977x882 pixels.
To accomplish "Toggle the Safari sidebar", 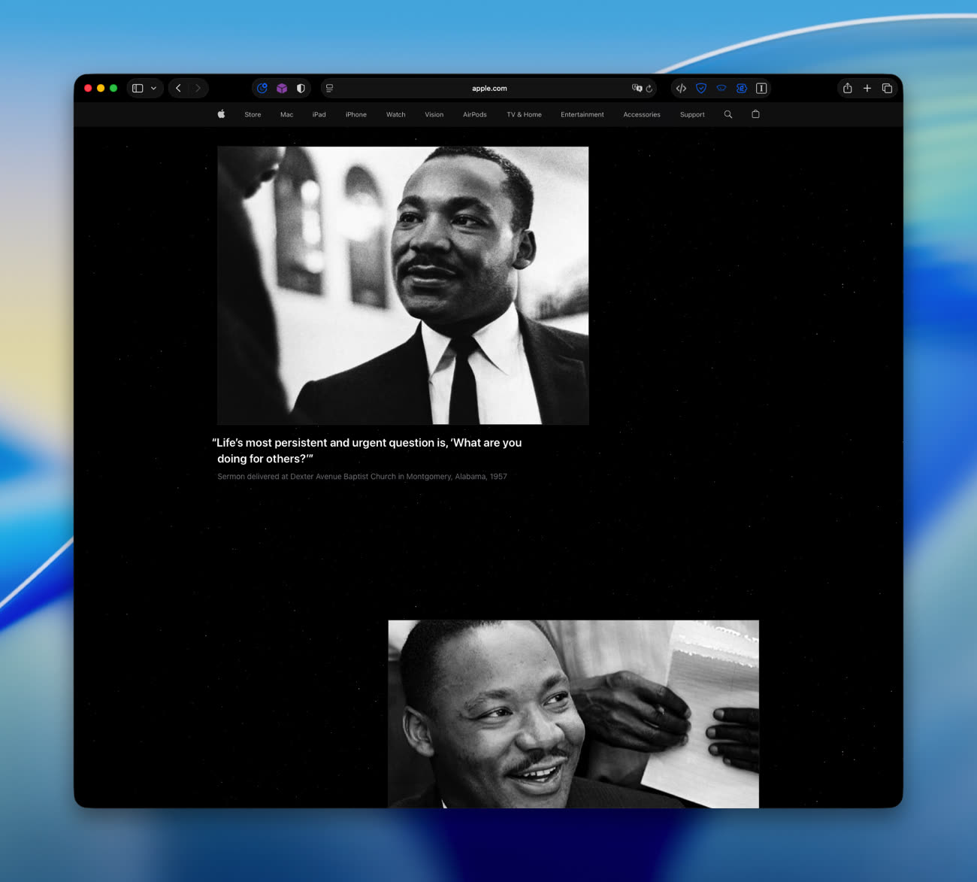I will (x=138, y=88).
